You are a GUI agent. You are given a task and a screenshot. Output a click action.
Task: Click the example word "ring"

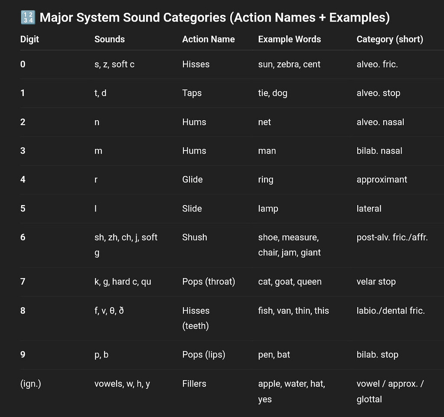click(266, 180)
